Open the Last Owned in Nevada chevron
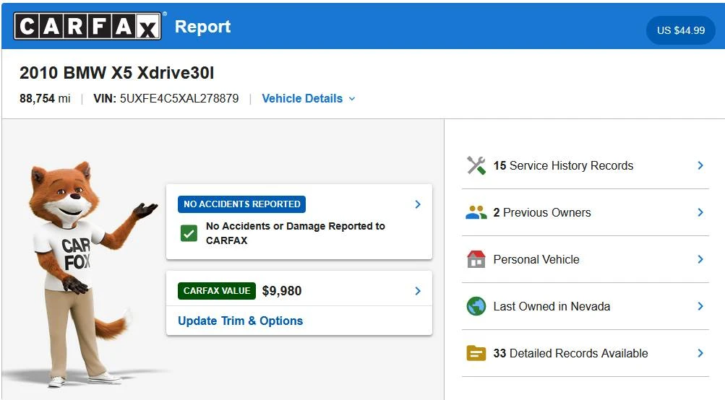 click(x=700, y=306)
